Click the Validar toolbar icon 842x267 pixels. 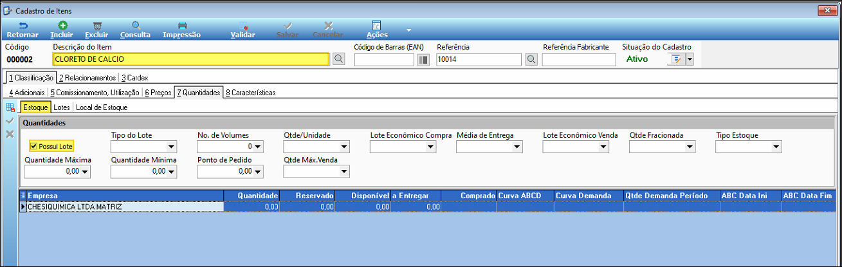tap(243, 26)
